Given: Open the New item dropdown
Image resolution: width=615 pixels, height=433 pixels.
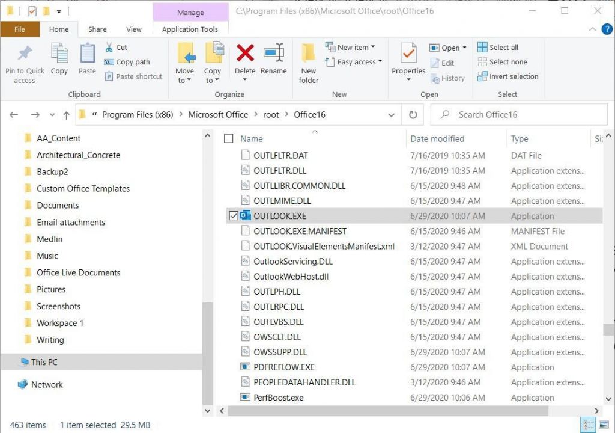Looking at the screenshot, I should tap(353, 47).
